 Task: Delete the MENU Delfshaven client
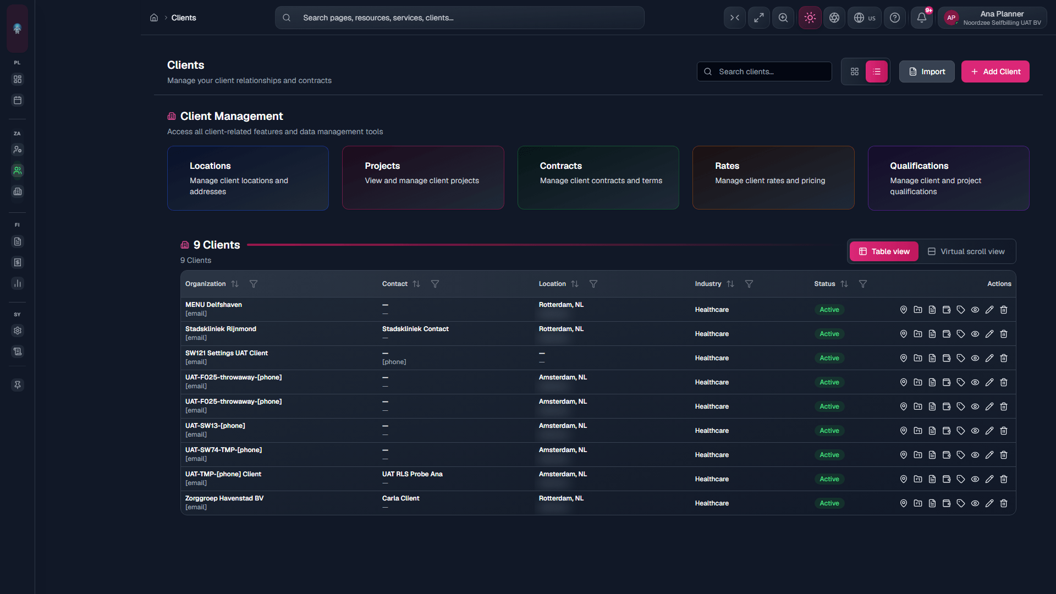click(x=1003, y=310)
